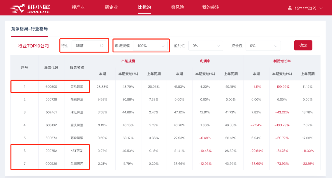
Task: Click the 股票名称 column header
Action: point(77,68)
